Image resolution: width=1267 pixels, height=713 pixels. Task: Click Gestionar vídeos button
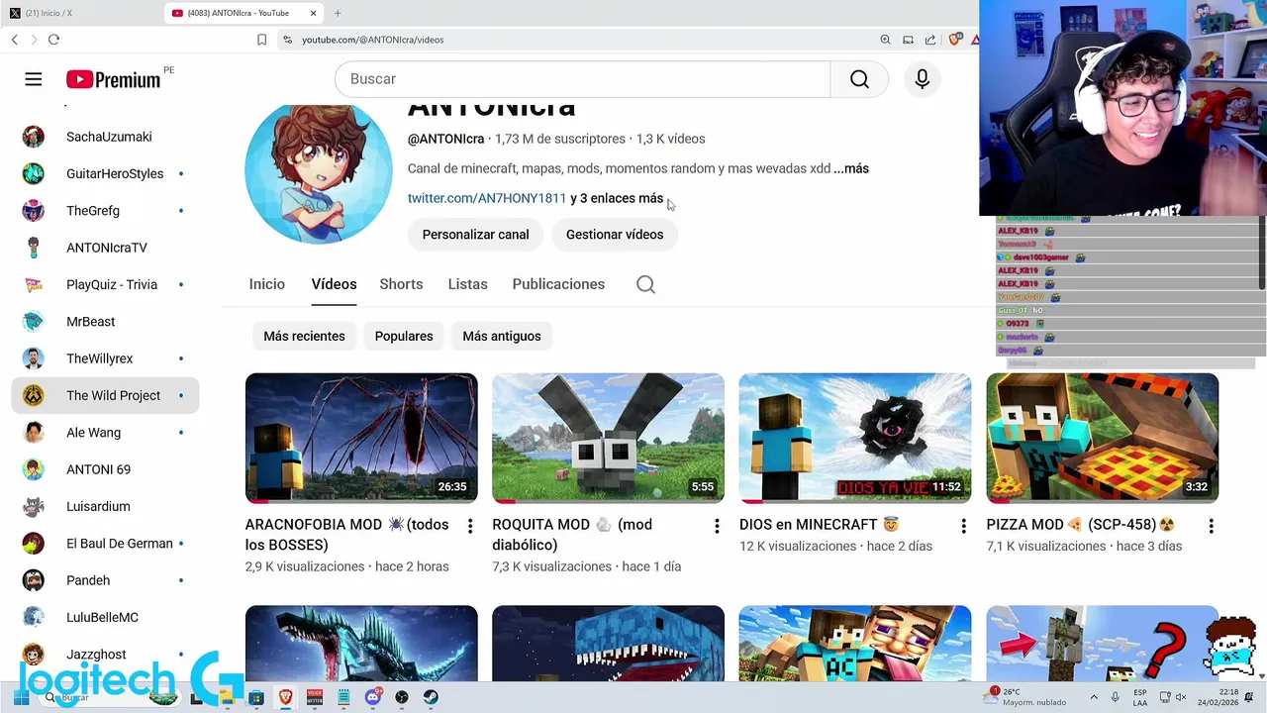pyautogui.click(x=615, y=235)
